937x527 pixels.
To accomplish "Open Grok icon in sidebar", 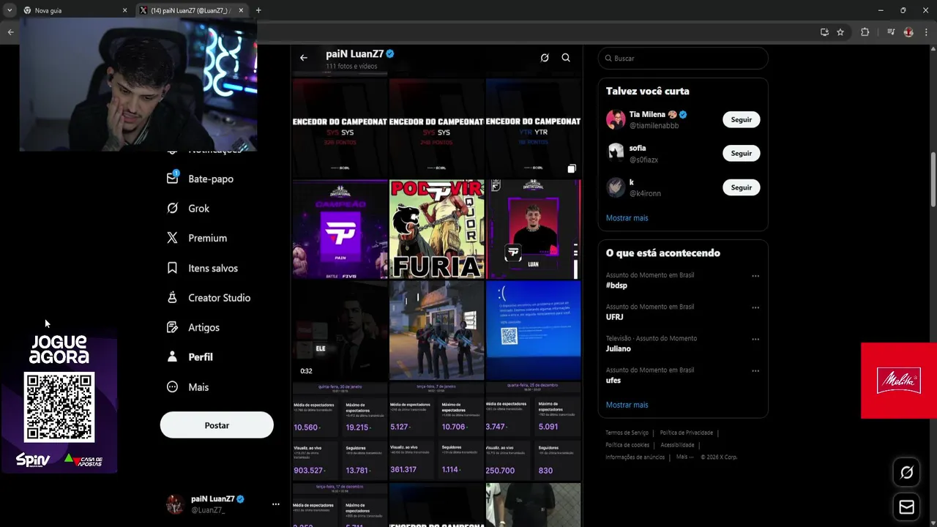I will [172, 208].
